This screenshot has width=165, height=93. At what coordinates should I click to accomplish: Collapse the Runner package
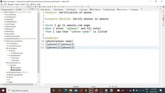tap(7, 51)
